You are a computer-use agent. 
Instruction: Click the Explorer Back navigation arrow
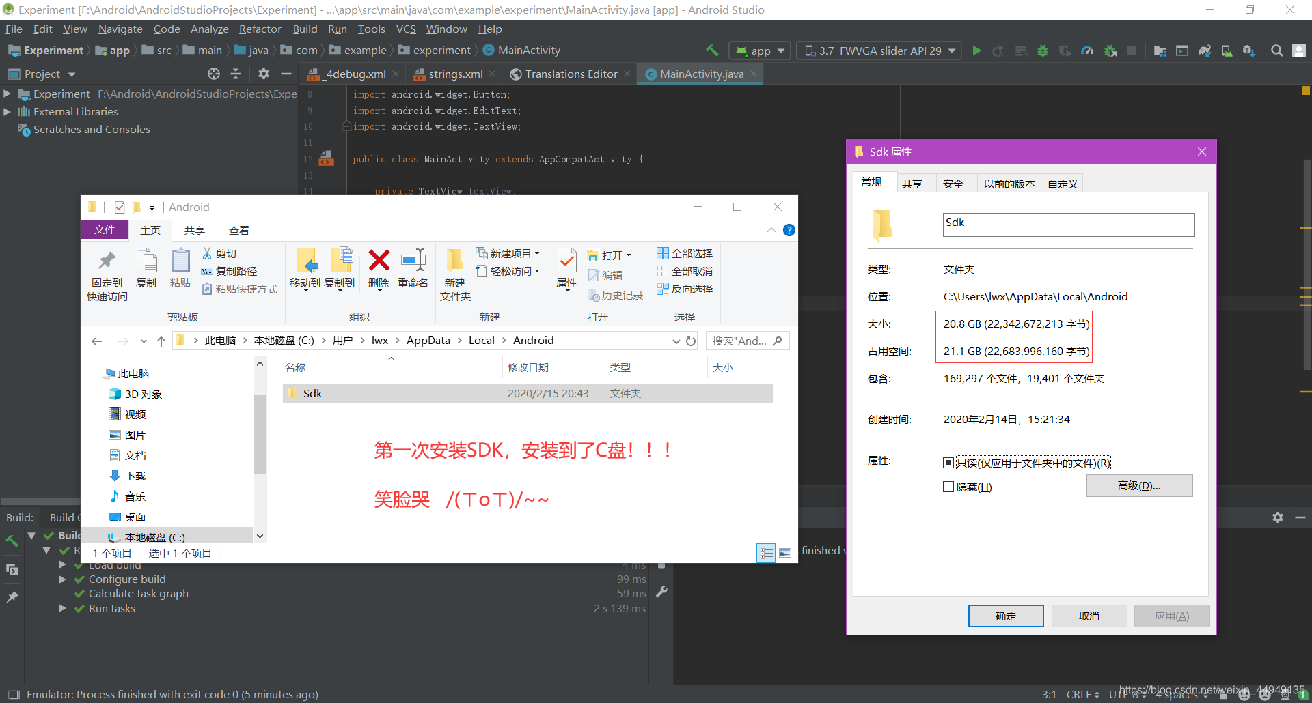click(x=97, y=341)
